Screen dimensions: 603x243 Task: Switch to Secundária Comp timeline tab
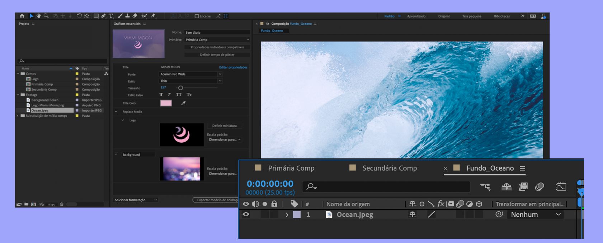390,168
